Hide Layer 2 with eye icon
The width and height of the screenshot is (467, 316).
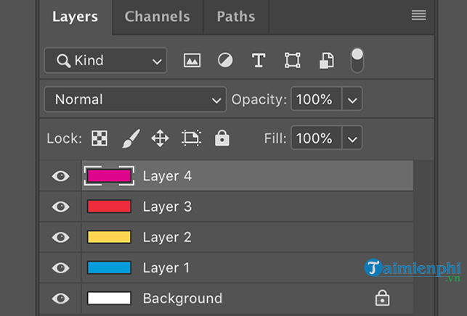pyautogui.click(x=61, y=237)
